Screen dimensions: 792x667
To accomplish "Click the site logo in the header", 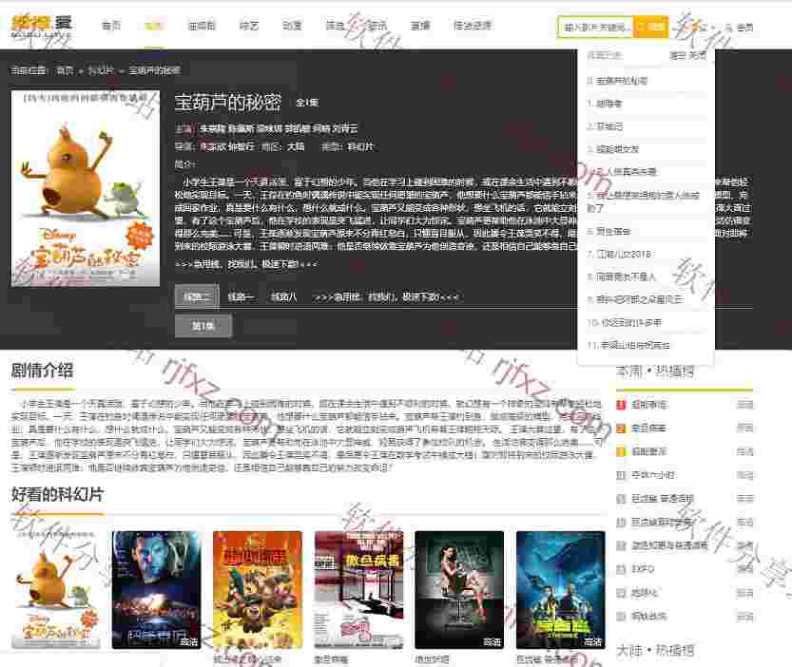I will (42, 26).
